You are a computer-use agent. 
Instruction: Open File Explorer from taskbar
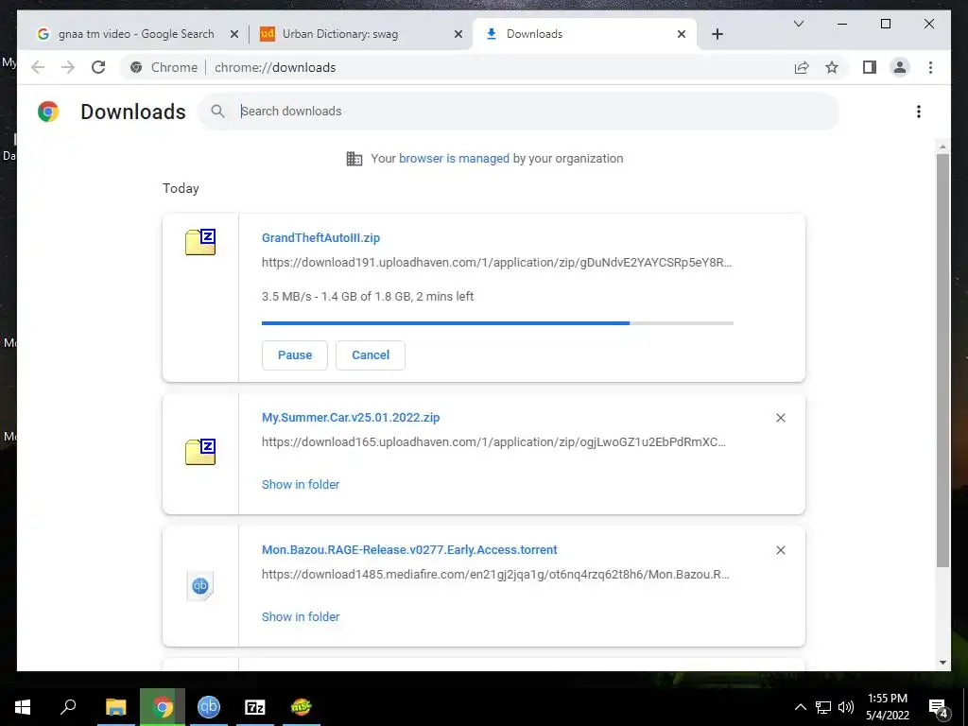coord(115,707)
